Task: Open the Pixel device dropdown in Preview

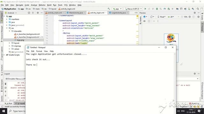Action: pos(162,17)
